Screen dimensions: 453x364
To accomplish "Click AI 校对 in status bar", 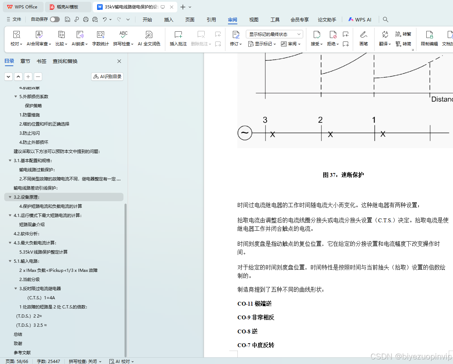I will click(121, 361).
